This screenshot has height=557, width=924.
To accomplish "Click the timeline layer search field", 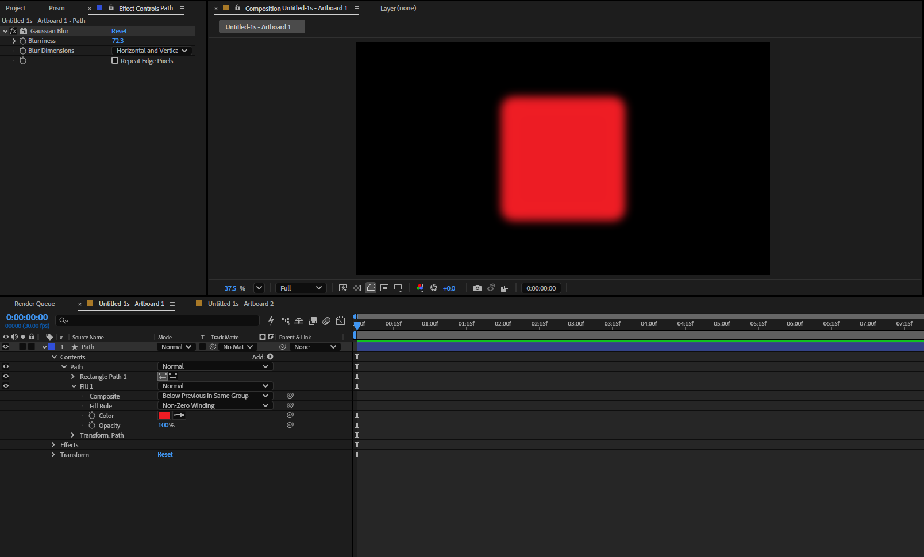I will 157,320.
